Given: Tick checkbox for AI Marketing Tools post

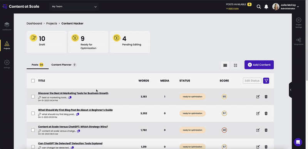Looking at the screenshot, I should pos(33,97).
